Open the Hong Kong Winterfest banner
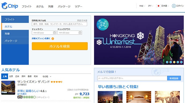 pos(139,40)
